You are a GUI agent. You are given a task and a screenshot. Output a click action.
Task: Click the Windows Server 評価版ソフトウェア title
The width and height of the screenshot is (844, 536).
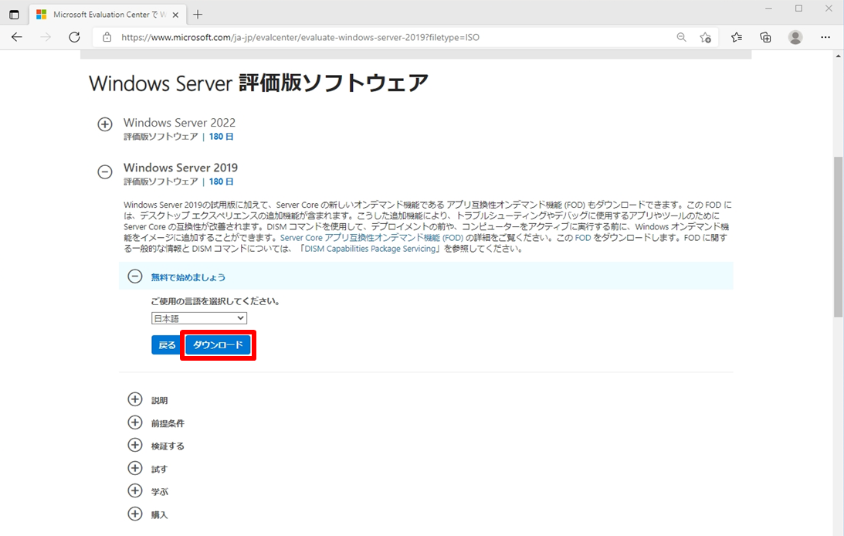point(259,83)
